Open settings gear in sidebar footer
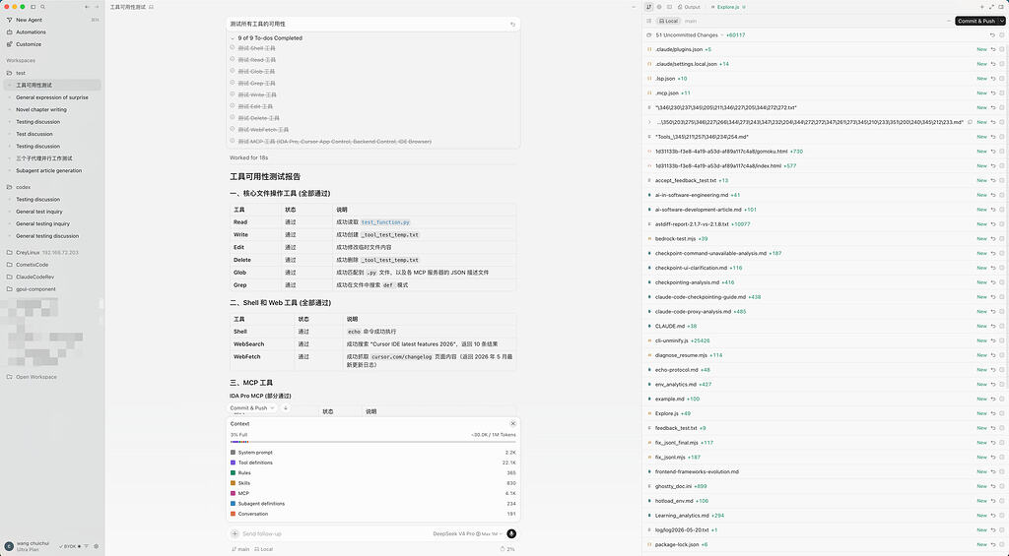The image size is (1009, 556). [x=96, y=546]
